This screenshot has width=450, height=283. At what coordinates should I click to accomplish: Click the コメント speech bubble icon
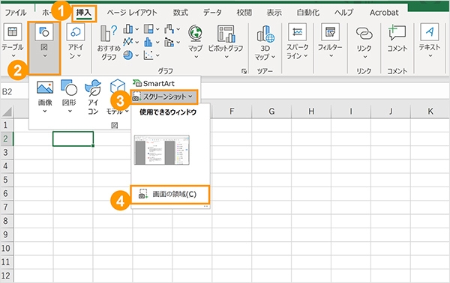pyautogui.click(x=397, y=33)
